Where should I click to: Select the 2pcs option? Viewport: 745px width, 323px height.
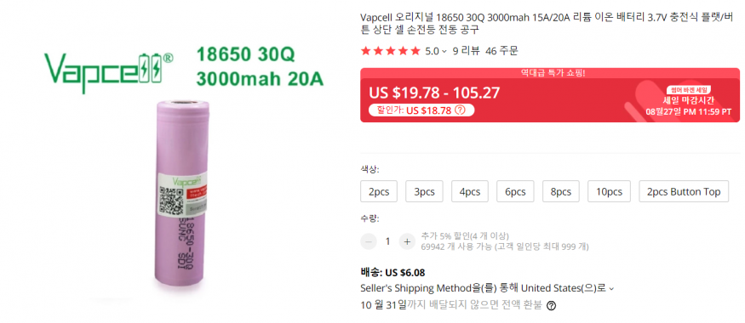(379, 191)
